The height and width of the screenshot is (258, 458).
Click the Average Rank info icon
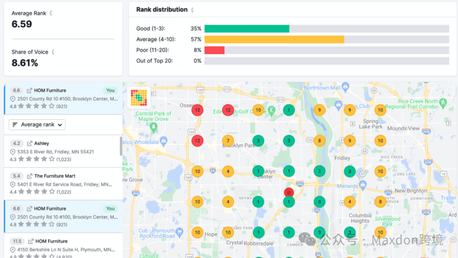point(51,13)
